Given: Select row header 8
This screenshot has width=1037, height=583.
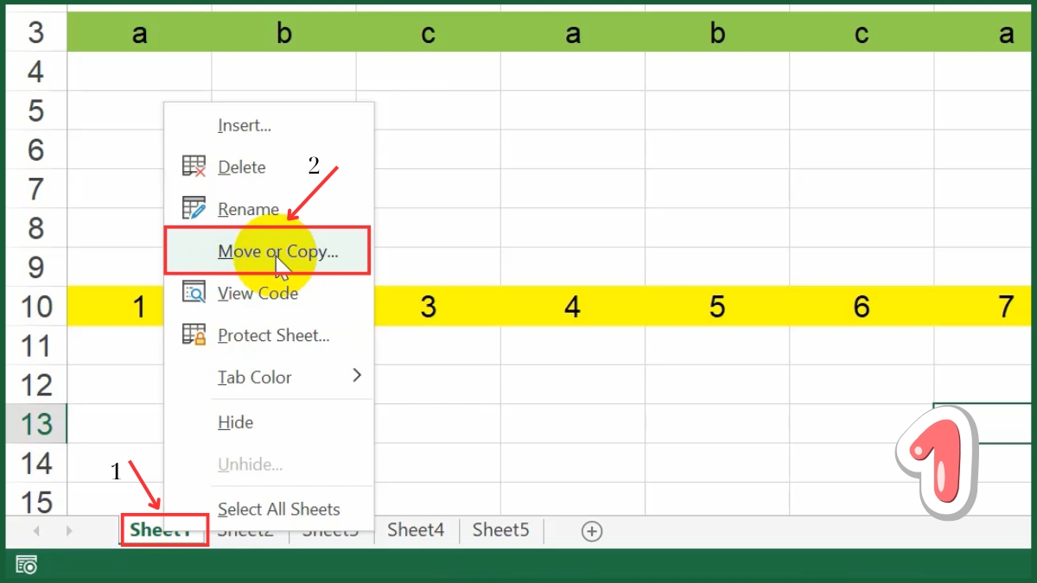Looking at the screenshot, I should pyautogui.click(x=35, y=228).
